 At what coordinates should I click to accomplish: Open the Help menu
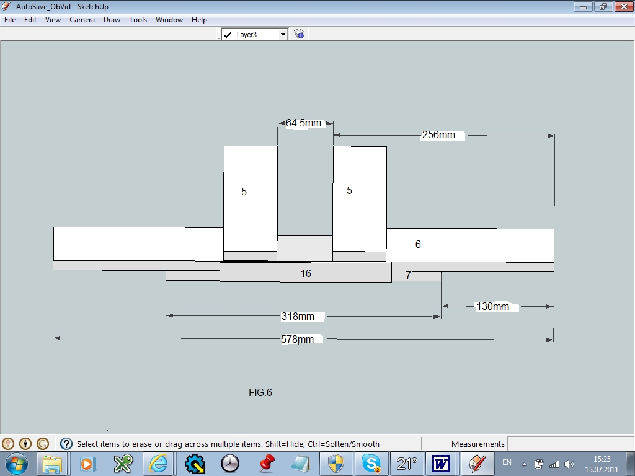(199, 19)
